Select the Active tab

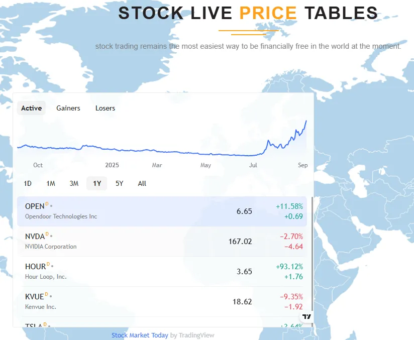(x=31, y=108)
